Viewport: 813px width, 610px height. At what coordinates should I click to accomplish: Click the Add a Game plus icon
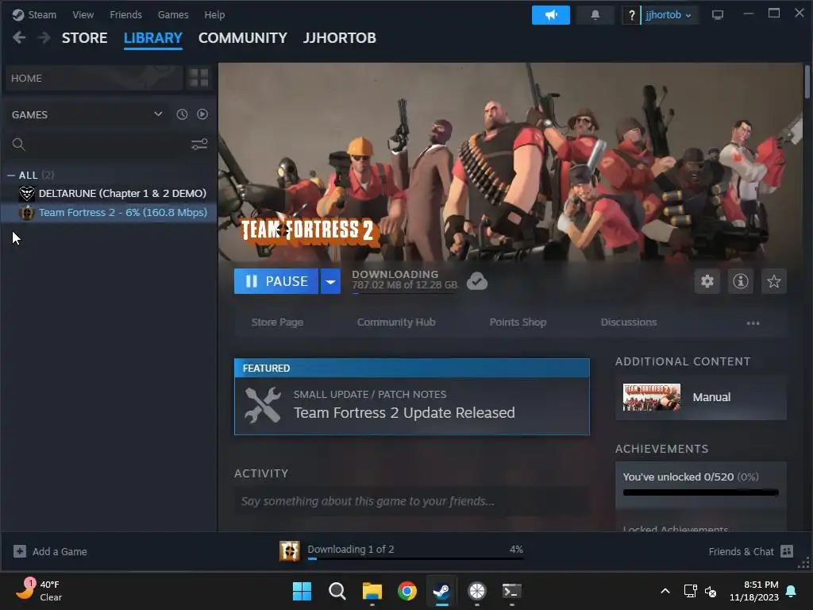[20, 551]
